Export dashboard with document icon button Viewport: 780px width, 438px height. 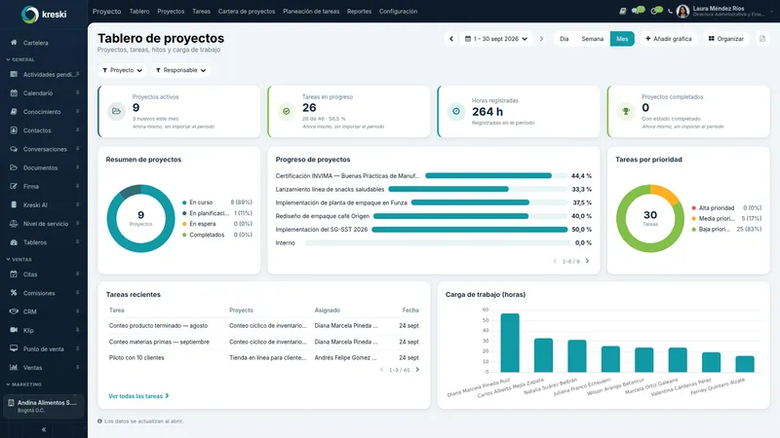click(x=762, y=39)
